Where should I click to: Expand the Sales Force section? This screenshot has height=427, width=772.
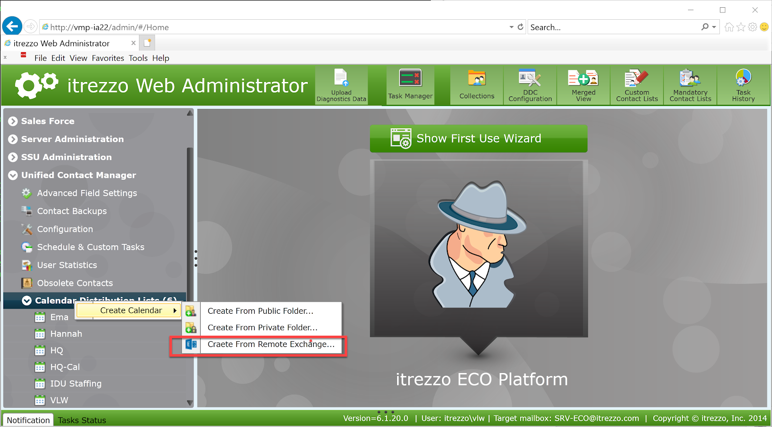point(13,121)
